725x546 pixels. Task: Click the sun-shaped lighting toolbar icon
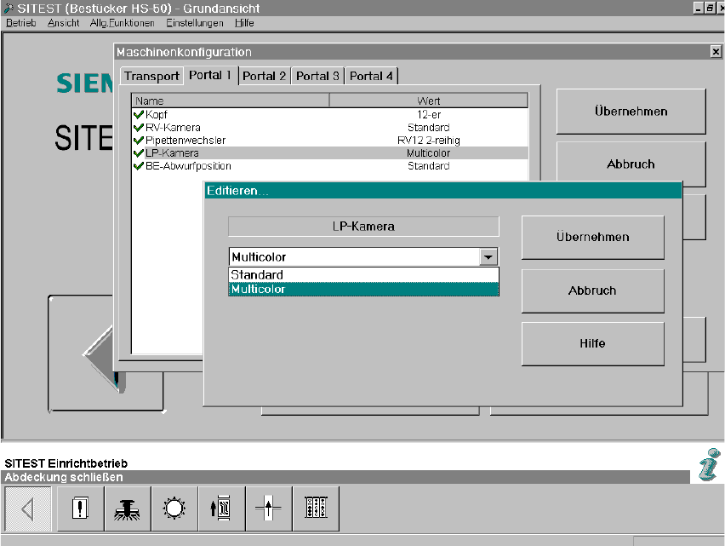coord(174,509)
